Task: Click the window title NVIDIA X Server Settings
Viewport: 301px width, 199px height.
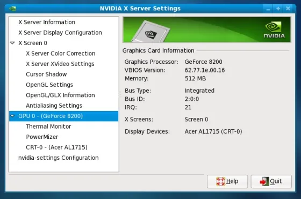Action: click(x=140, y=9)
